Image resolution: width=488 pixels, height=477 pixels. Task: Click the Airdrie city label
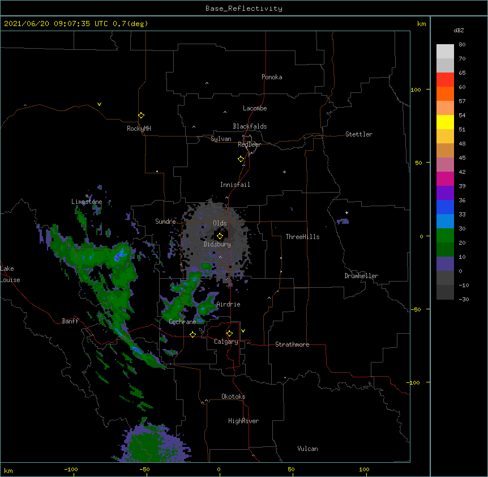pyautogui.click(x=229, y=304)
